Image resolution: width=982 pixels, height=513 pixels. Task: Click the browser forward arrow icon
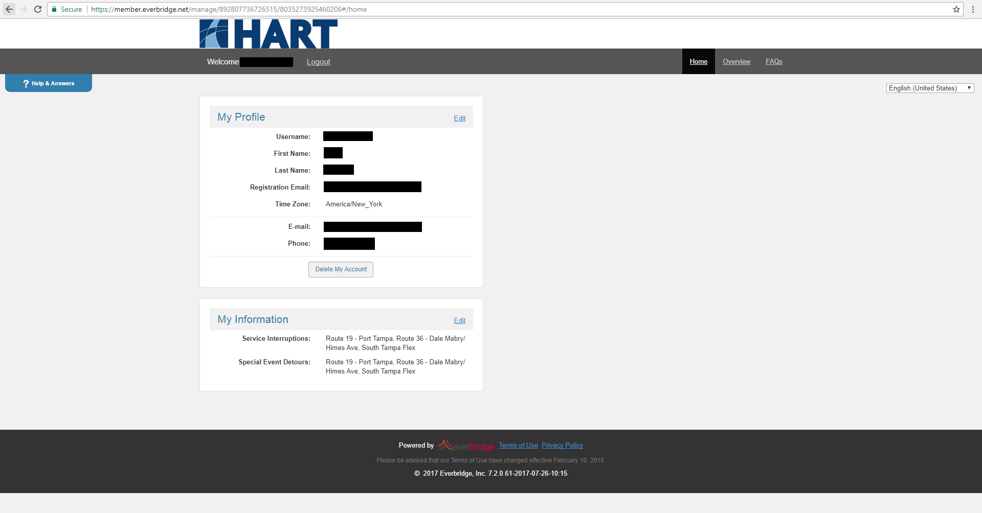tap(24, 9)
